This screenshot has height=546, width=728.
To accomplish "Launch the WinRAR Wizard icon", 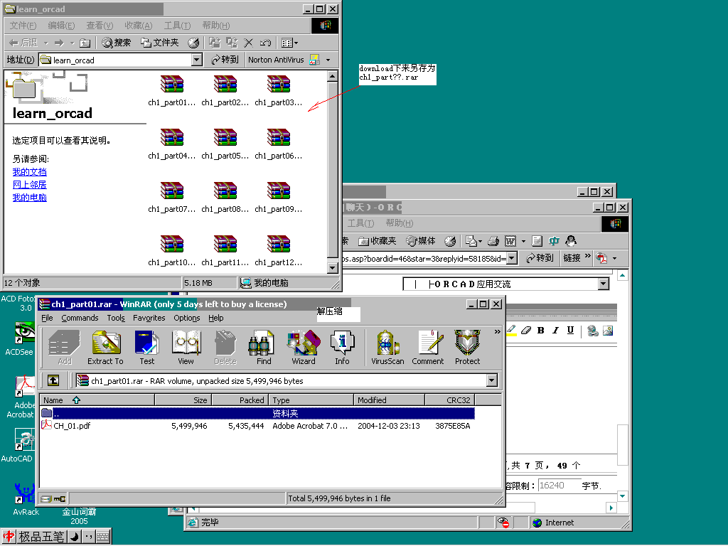I will (x=303, y=347).
